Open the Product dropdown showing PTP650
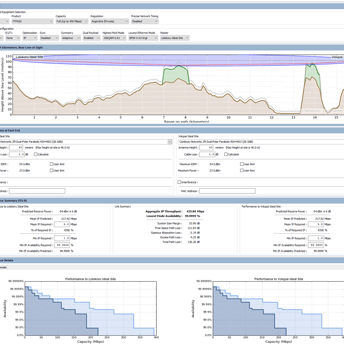This screenshot has width=344, height=344. click(x=32, y=21)
